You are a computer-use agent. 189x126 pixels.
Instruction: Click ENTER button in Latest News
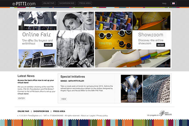[x=21, y=98]
